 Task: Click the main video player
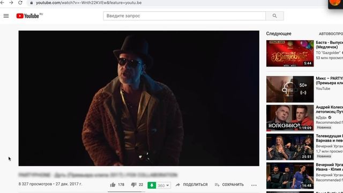tap(139, 98)
